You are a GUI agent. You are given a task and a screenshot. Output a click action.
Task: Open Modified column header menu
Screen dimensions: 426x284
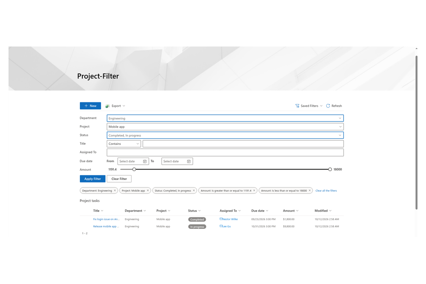point(323,211)
